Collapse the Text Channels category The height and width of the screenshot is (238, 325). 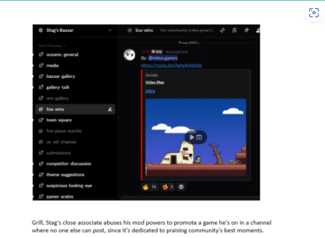[x=52, y=45]
